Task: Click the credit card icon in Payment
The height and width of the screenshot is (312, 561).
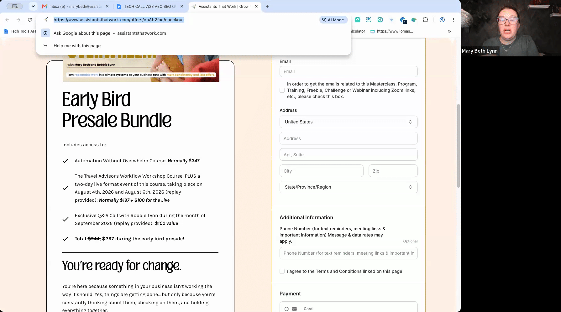Action: 294,309
